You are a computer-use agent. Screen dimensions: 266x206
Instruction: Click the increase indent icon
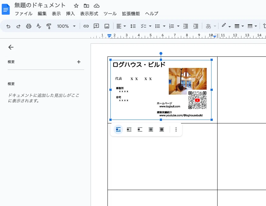[x=196, y=26]
